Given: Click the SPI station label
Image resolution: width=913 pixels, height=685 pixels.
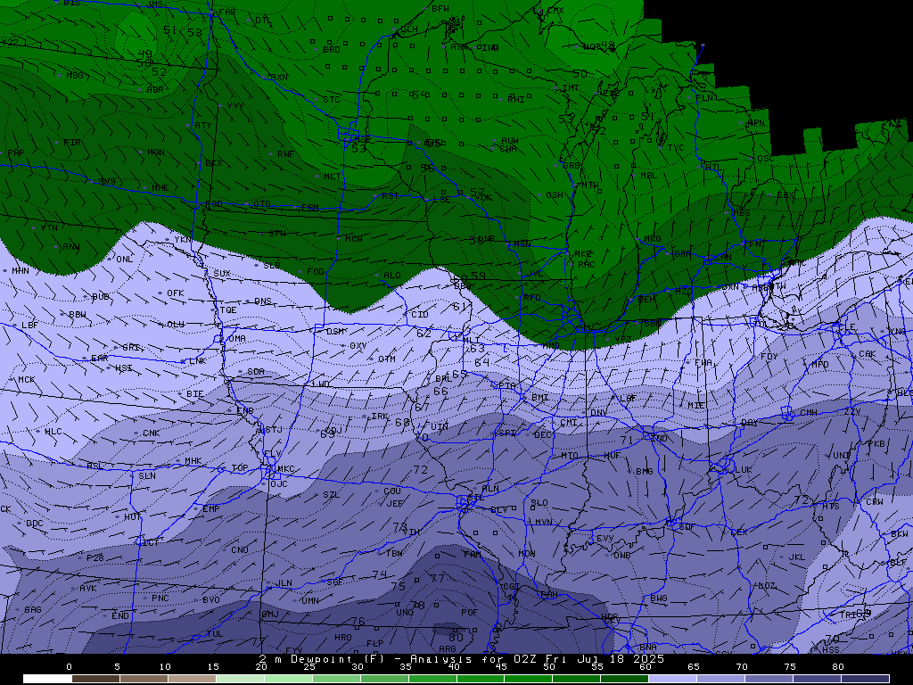Looking at the screenshot, I should pos(506,433).
